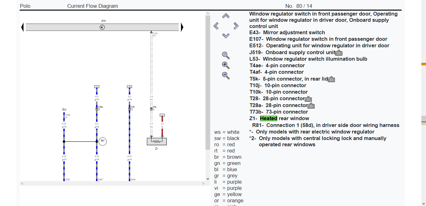The image size is (426, 206).
Task: Click the diagram vertical scrollbar down arrow
Action: 208,179
